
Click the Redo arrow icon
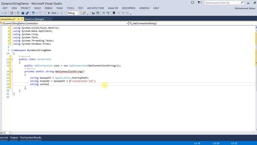40,13
